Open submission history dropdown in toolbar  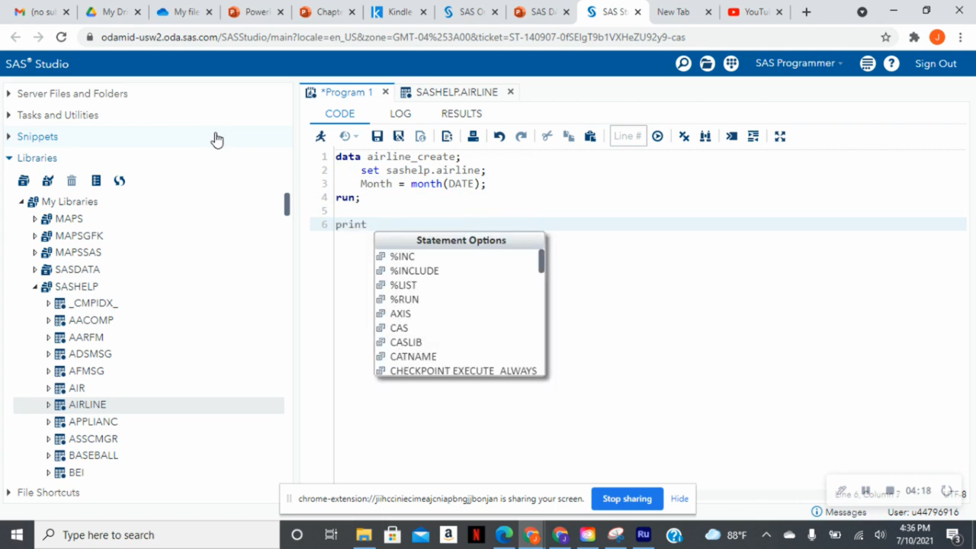click(x=348, y=136)
